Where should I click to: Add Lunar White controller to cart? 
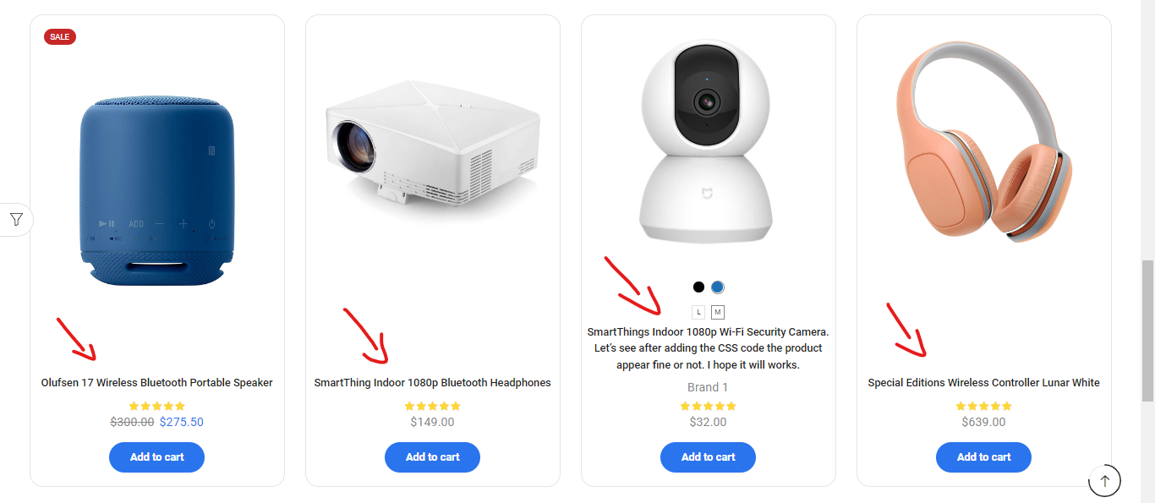[983, 457]
